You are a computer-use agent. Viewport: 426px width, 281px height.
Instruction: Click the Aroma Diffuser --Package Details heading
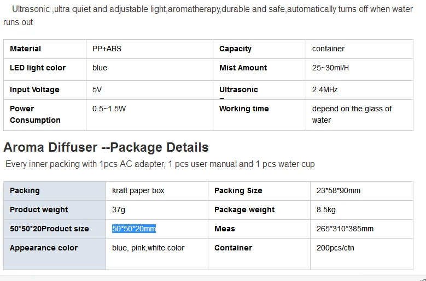(106, 147)
